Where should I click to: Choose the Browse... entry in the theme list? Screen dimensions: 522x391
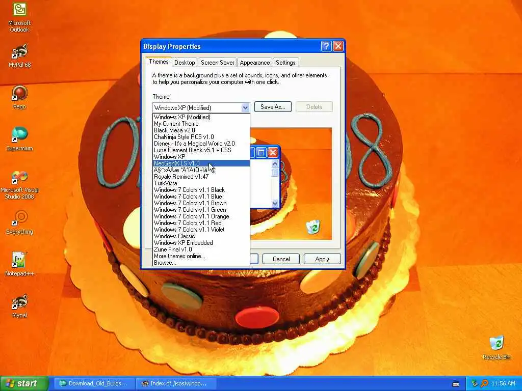[201, 263]
